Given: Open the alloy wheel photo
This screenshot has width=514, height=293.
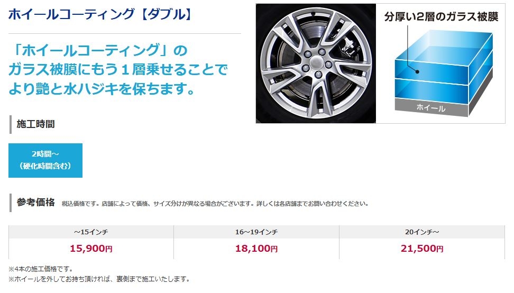Looking at the screenshot, I should pos(316,63).
